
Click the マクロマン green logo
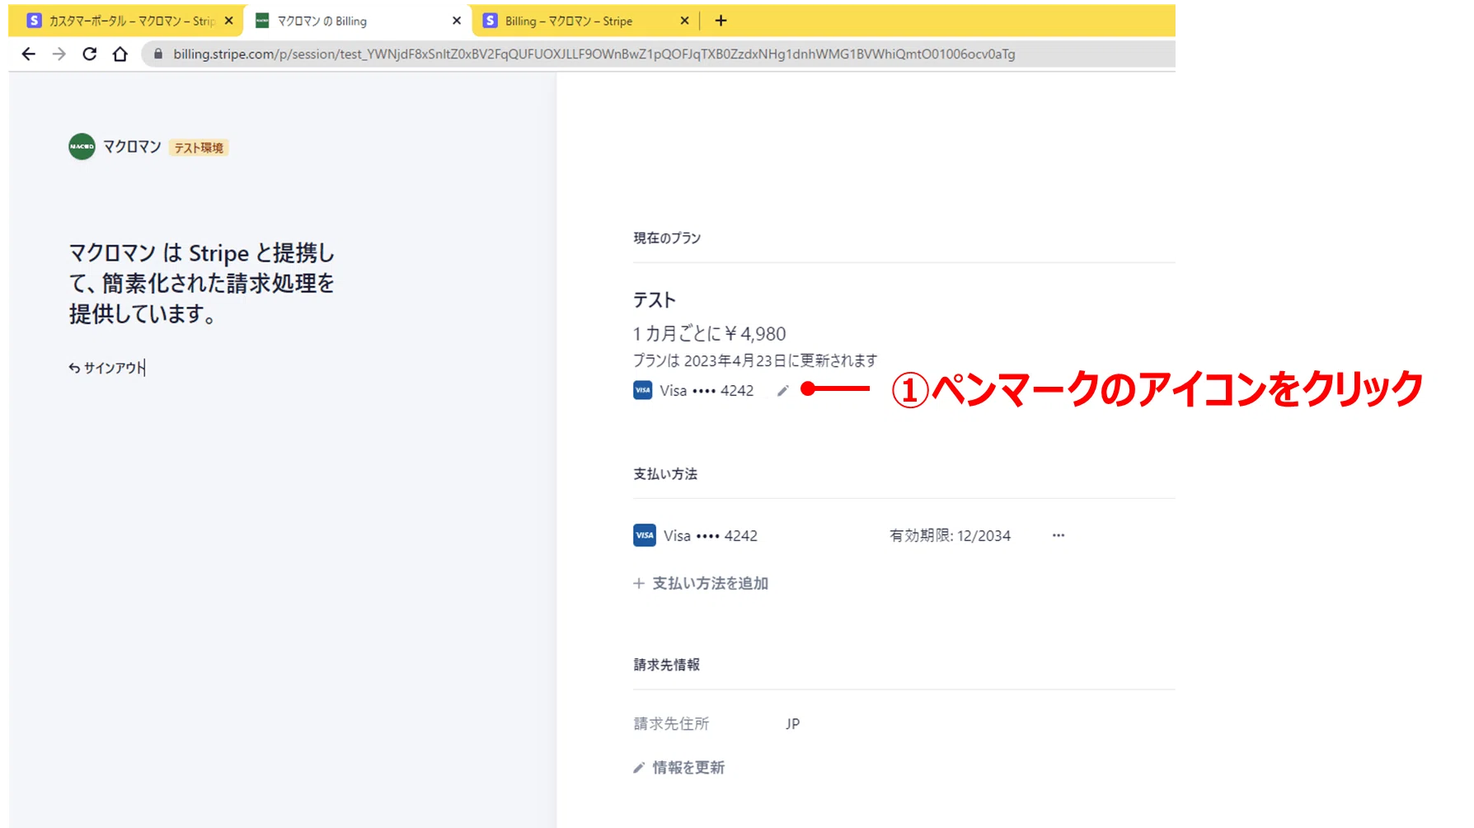82,147
